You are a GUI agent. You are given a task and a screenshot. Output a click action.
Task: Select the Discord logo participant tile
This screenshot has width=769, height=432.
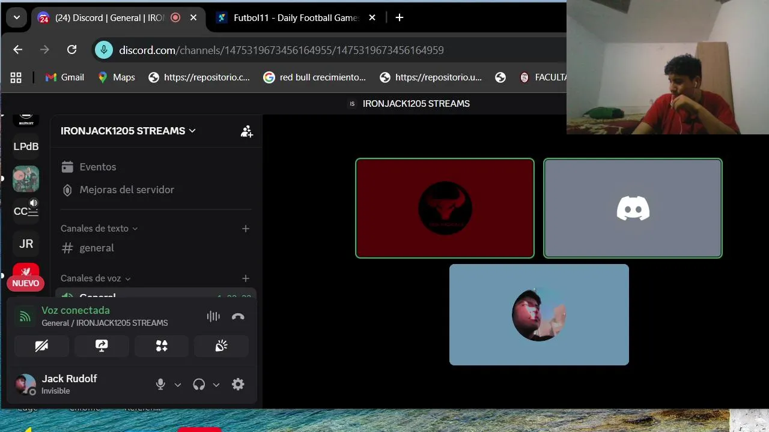click(x=633, y=208)
